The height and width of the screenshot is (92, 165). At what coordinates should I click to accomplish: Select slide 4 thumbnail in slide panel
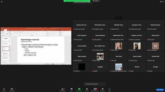coord(6,53)
